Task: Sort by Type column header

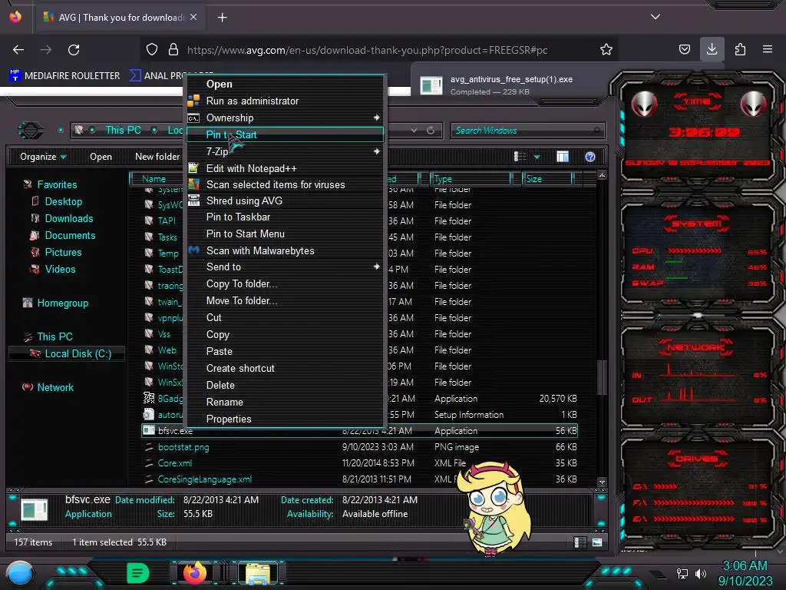Action: pyautogui.click(x=471, y=178)
